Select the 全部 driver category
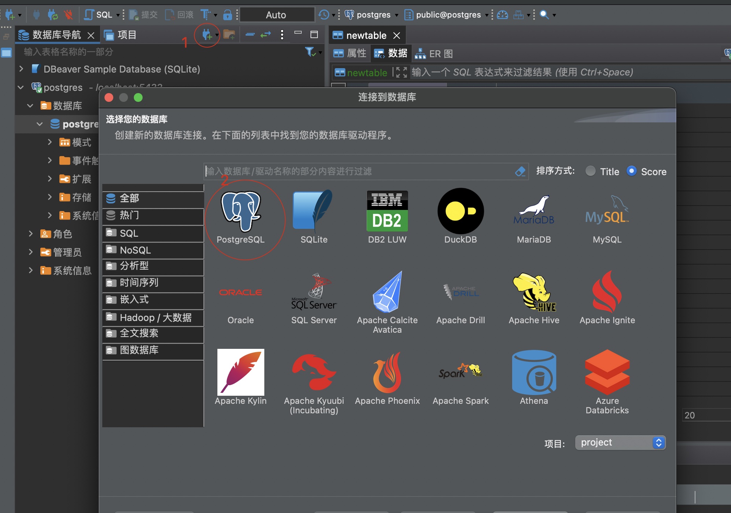Screen dimensions: 731x513 tap(153, 198)
